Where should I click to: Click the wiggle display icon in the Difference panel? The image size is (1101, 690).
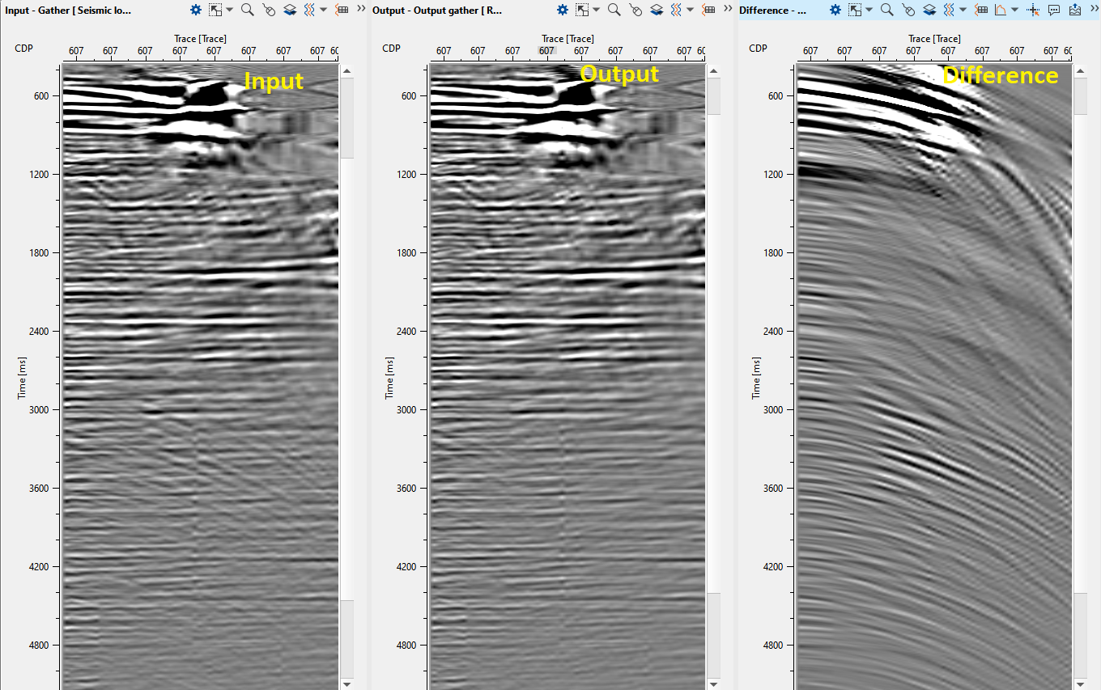(949, 10)
